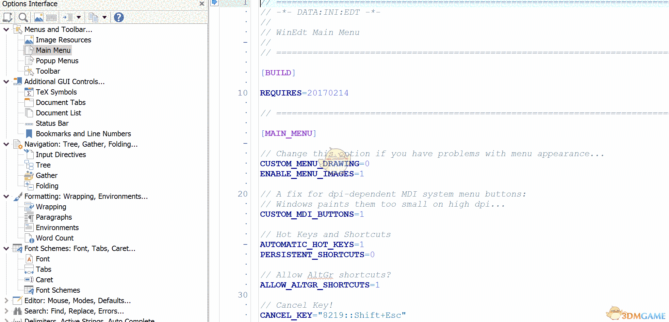Open help with the blue question mark icon
The image size is (669, 322).
[119, 17]
